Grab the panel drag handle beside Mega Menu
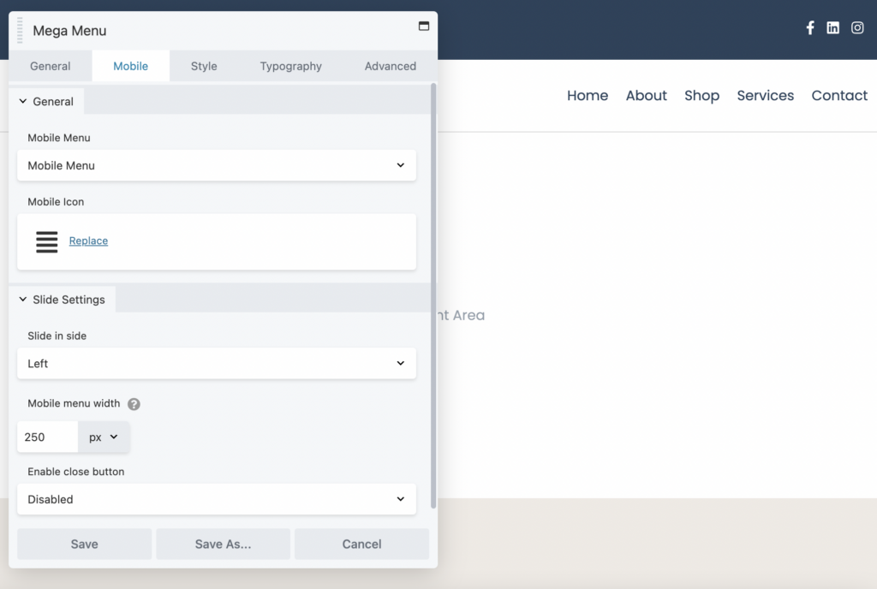 pyautogui.click(x=20, y=31)
